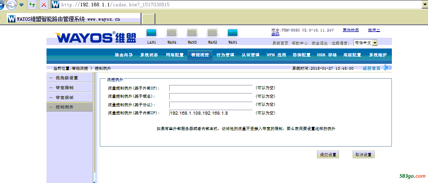Click the 取消设置 cancel button
This screenshot has width=428, height=183.
363,155
